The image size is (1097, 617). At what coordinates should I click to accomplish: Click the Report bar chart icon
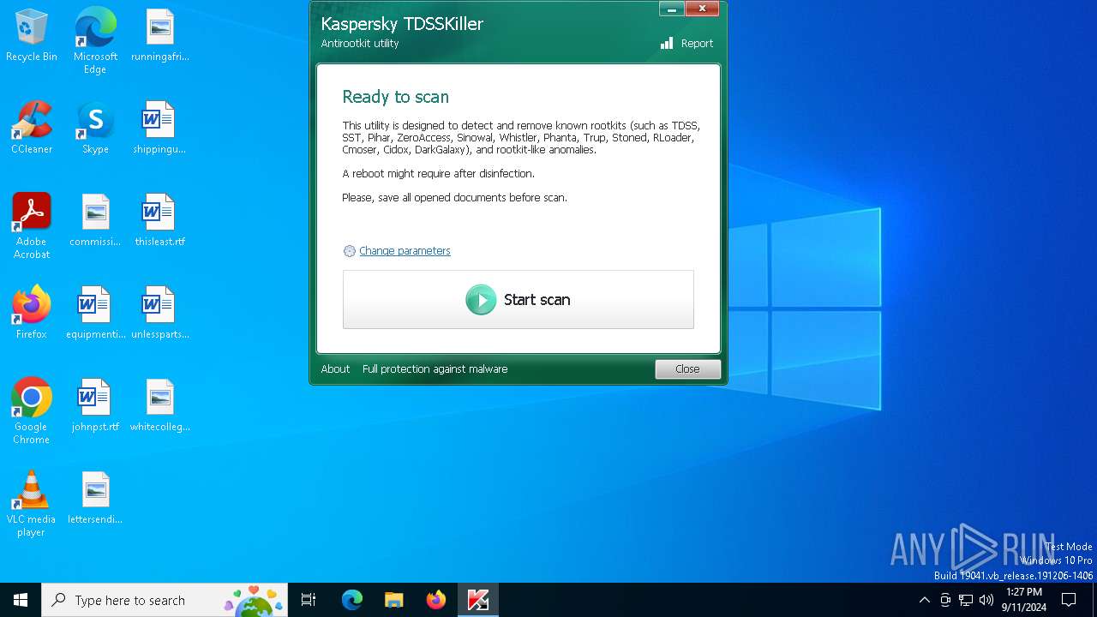(667, 43)
